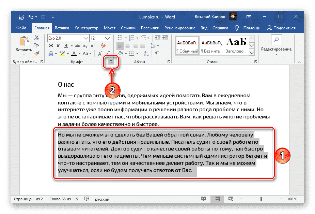Open the Font dialog launcher arrow
This screenshot has width=315, height=214.
click(x=112, y=61)
